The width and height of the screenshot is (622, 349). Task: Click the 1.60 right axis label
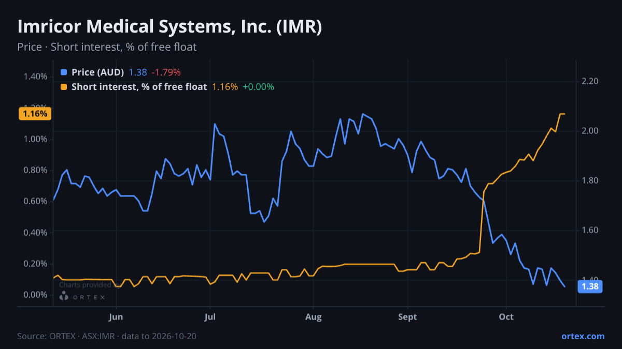point(590,230)
